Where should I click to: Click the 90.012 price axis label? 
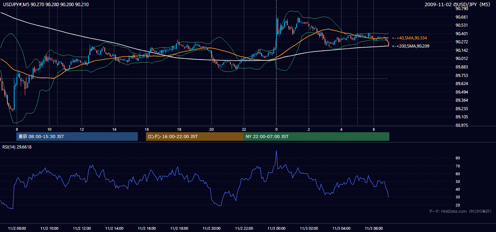point(461,58)
